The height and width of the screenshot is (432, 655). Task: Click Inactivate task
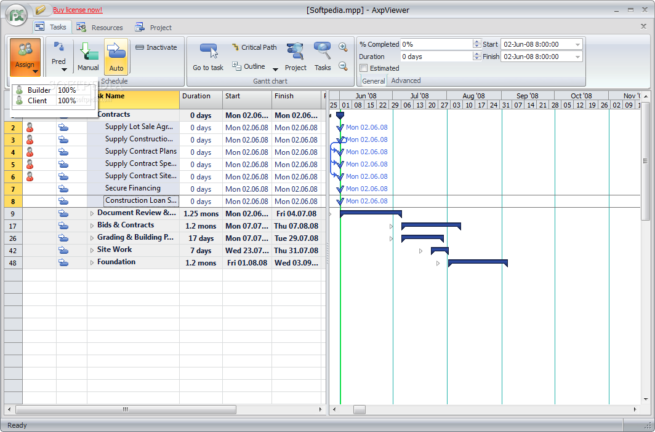pyautogui.click(x=156, y=47)
